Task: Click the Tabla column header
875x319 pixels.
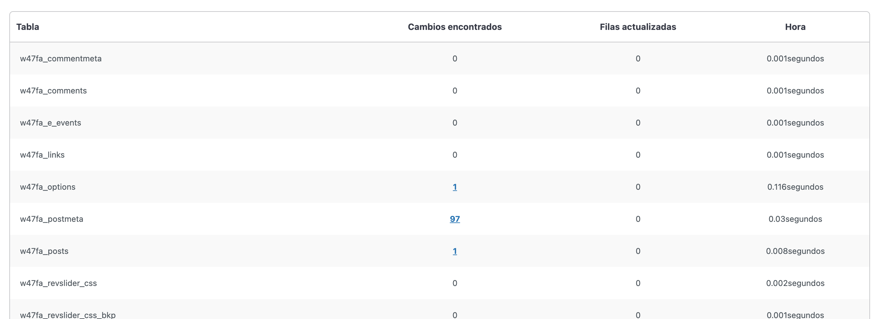Action: tap(27, 27)
